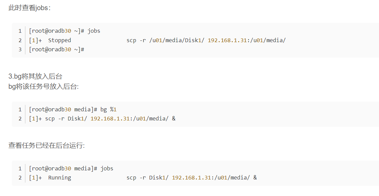Click line number 2 in the bg code block
This screenshot has width=379, height=196.
point(20,119)
